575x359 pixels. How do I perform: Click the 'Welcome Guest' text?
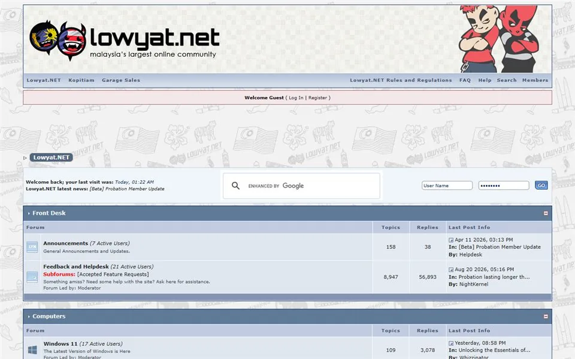(x=264, y=98)
